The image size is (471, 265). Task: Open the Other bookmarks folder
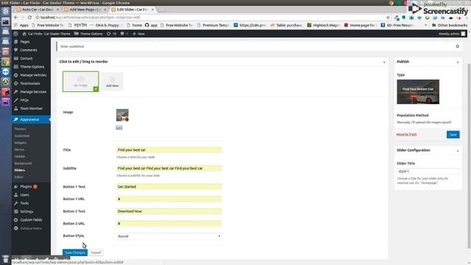450,25
